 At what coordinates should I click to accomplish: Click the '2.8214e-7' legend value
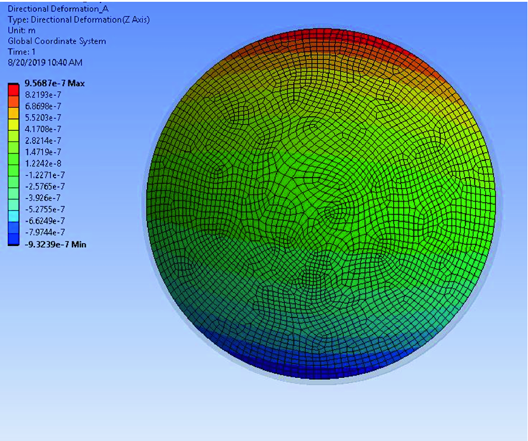(x=43, y=140)
